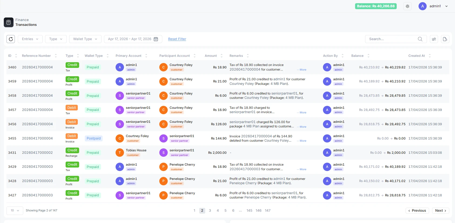This screenshot has height=223, width=455.
Task: Click the Credit badge in row 3458
Action: (72, 93)
